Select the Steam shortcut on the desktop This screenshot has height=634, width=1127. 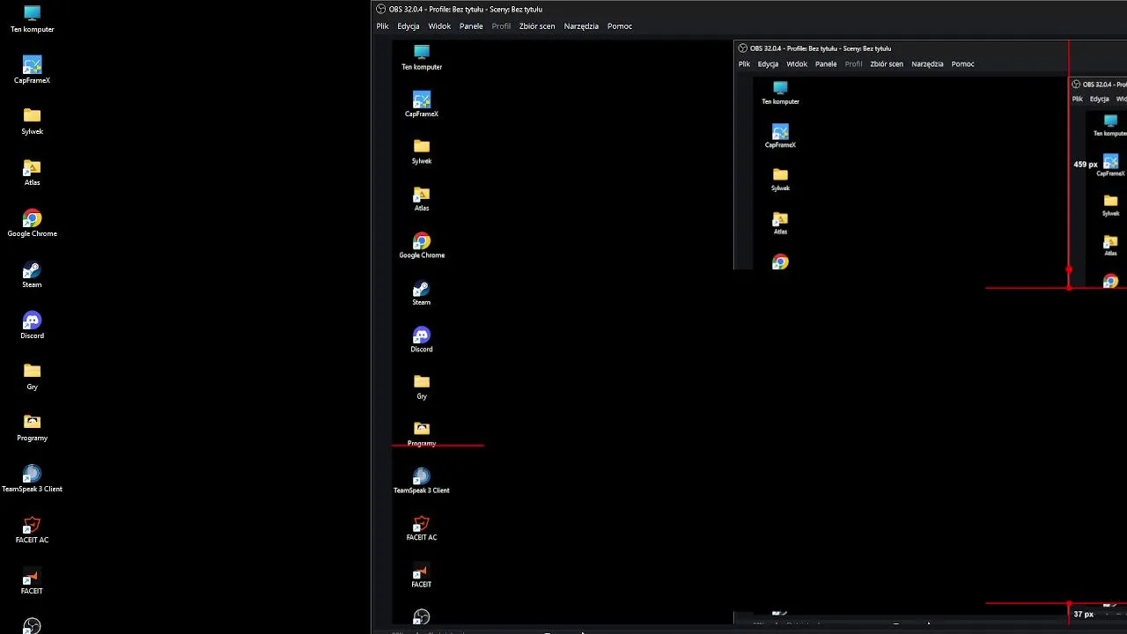pos(32,274)
